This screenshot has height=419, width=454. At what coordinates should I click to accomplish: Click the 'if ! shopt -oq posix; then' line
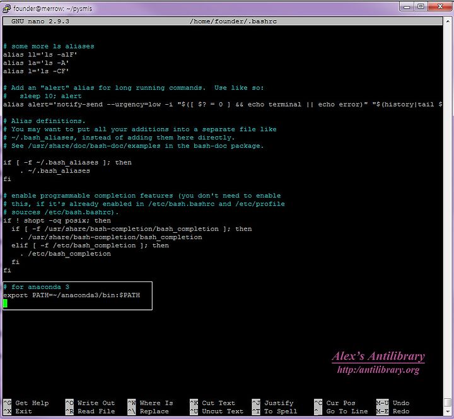pos(57,221)
